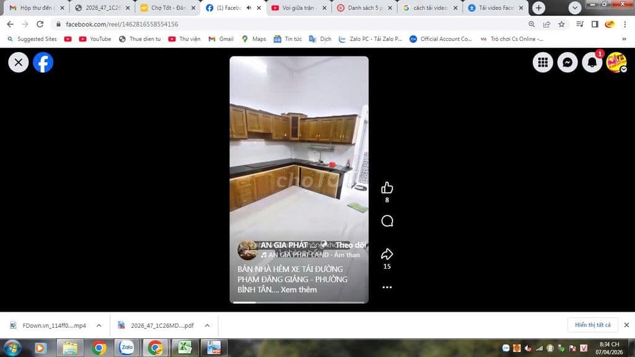
Task: Toggle the browser side panel
Action: (x=595, y=24)
